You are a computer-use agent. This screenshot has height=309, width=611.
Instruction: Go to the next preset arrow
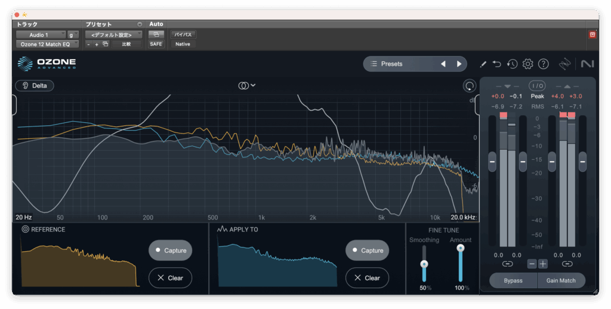coord(459,64)
